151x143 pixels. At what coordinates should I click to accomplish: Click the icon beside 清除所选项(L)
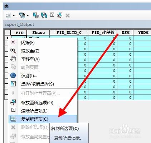click(x=13, y=110)
